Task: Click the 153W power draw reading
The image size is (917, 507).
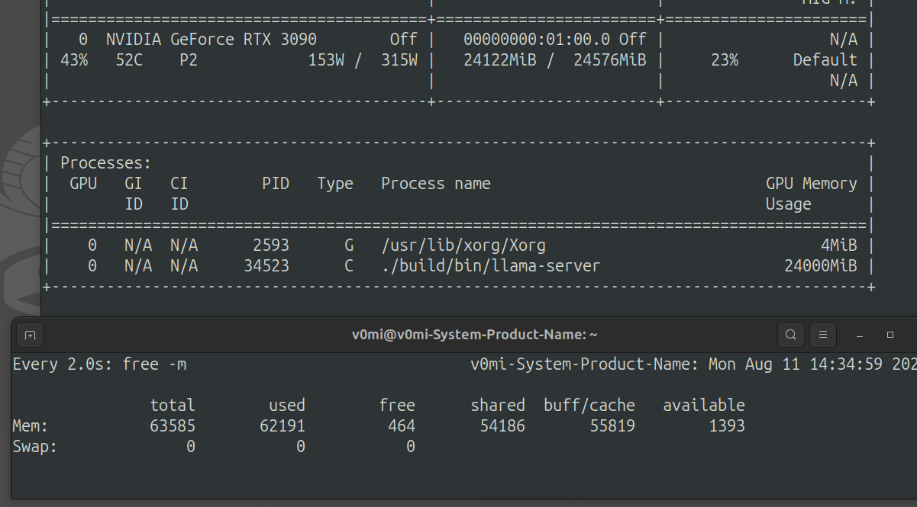Action: [x=326, y=60]
